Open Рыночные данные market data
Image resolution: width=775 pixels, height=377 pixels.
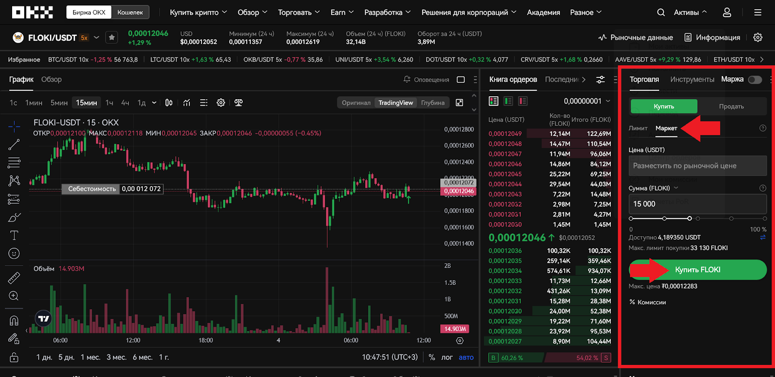pyautogui.click(x=635, y=37)
